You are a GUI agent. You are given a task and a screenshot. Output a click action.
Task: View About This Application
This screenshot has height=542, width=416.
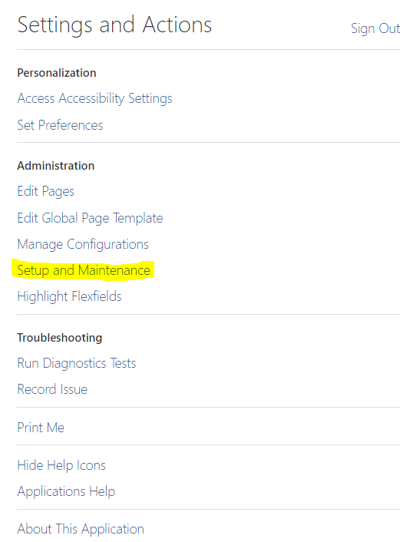pos(81,529)
